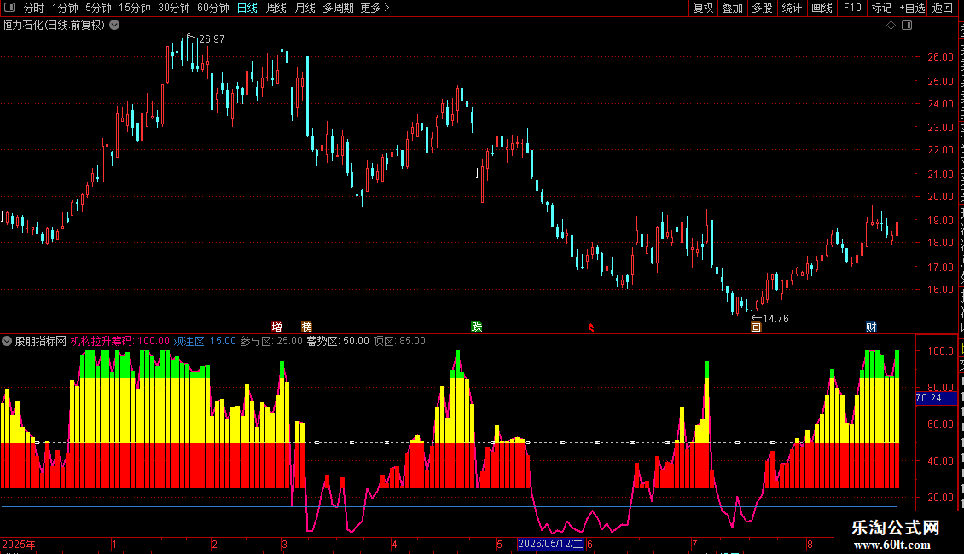This screenshot has width=964, height=554.
Task: Click the 观注区: 15.00 label
Action: 205,341
